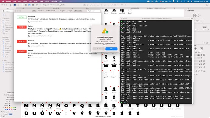Click the plugin manager search field
The image size is (210, 118).
coord(94,11)
